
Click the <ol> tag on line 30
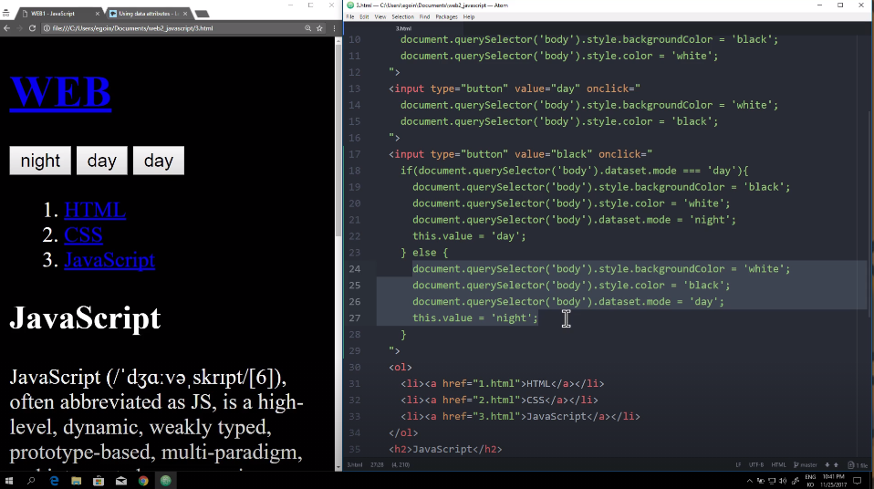pos(401,368)
